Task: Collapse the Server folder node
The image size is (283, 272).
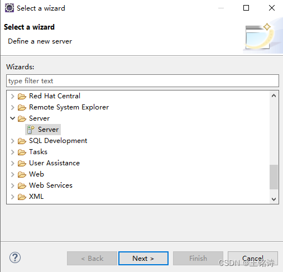Action: pyautogui.click(x=12, y=118)
